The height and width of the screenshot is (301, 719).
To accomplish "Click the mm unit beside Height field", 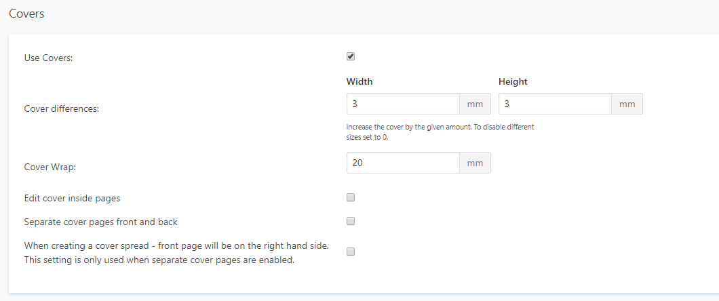I will point(627,104).
